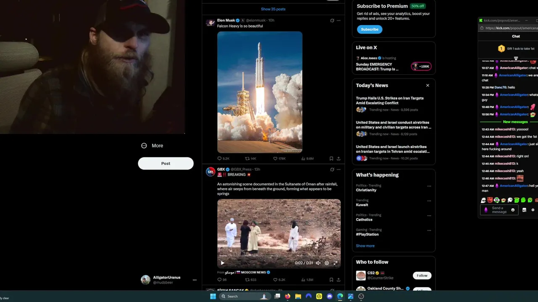
Task: Open more options on GBX post
Action: (338, 169)
